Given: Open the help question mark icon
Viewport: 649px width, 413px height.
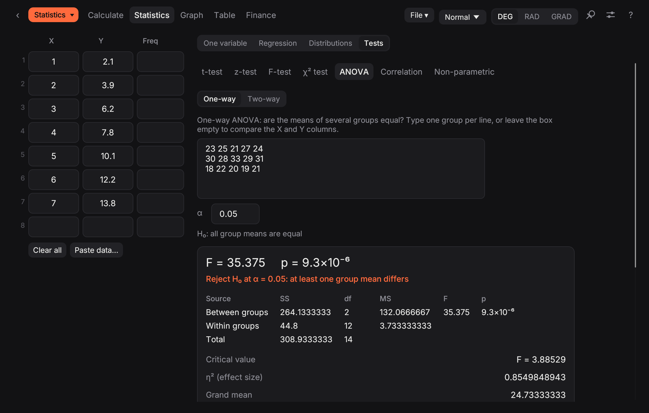Looking at the screenshot, I should pyautogui.click(x=631, y=15).
